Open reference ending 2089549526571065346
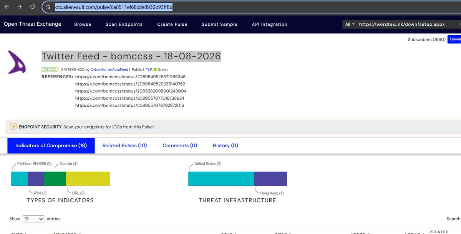461x234 pixels. coord(130,77)
